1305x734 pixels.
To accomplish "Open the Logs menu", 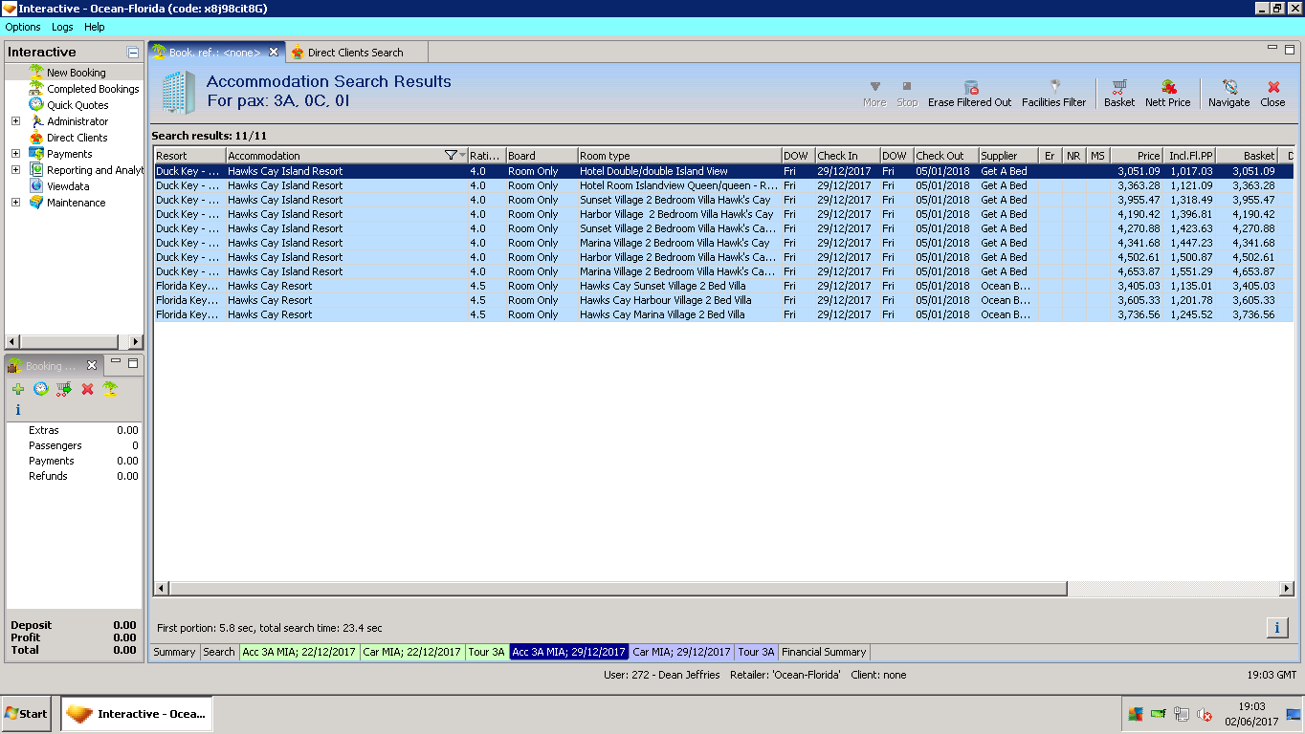I will coord(62,27).
